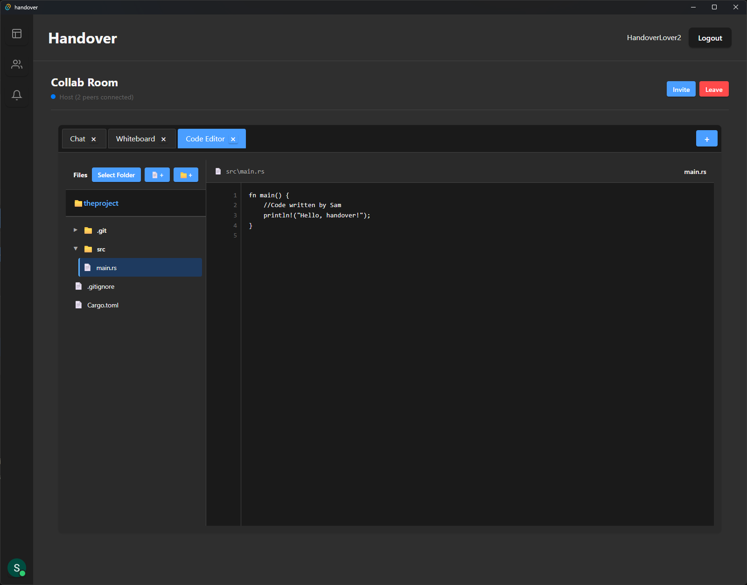Open the .gitignore file

[x=101, y=286]
